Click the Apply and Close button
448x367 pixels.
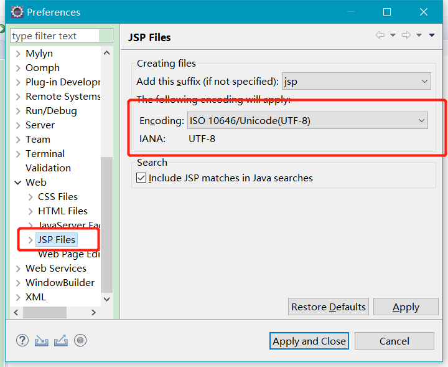309,341
